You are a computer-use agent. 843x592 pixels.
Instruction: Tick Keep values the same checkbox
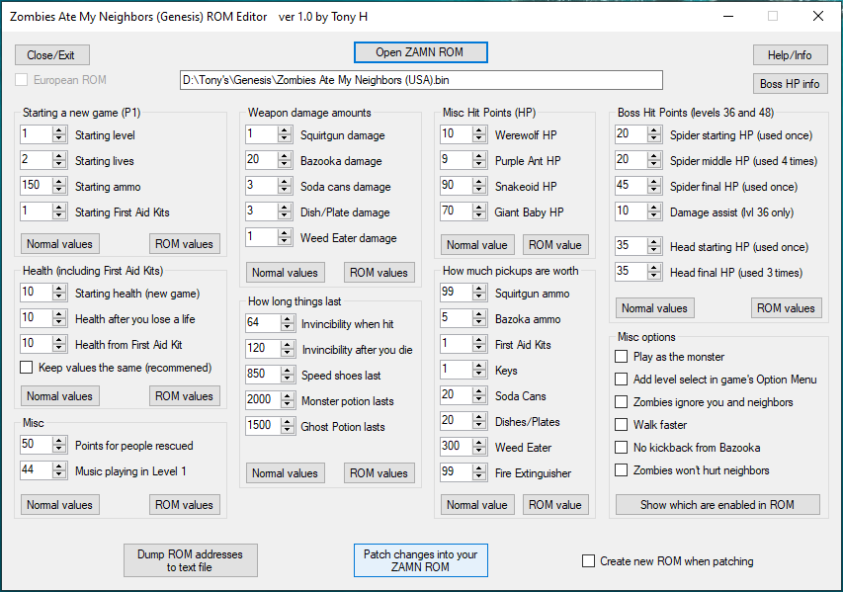coord(27,368)
